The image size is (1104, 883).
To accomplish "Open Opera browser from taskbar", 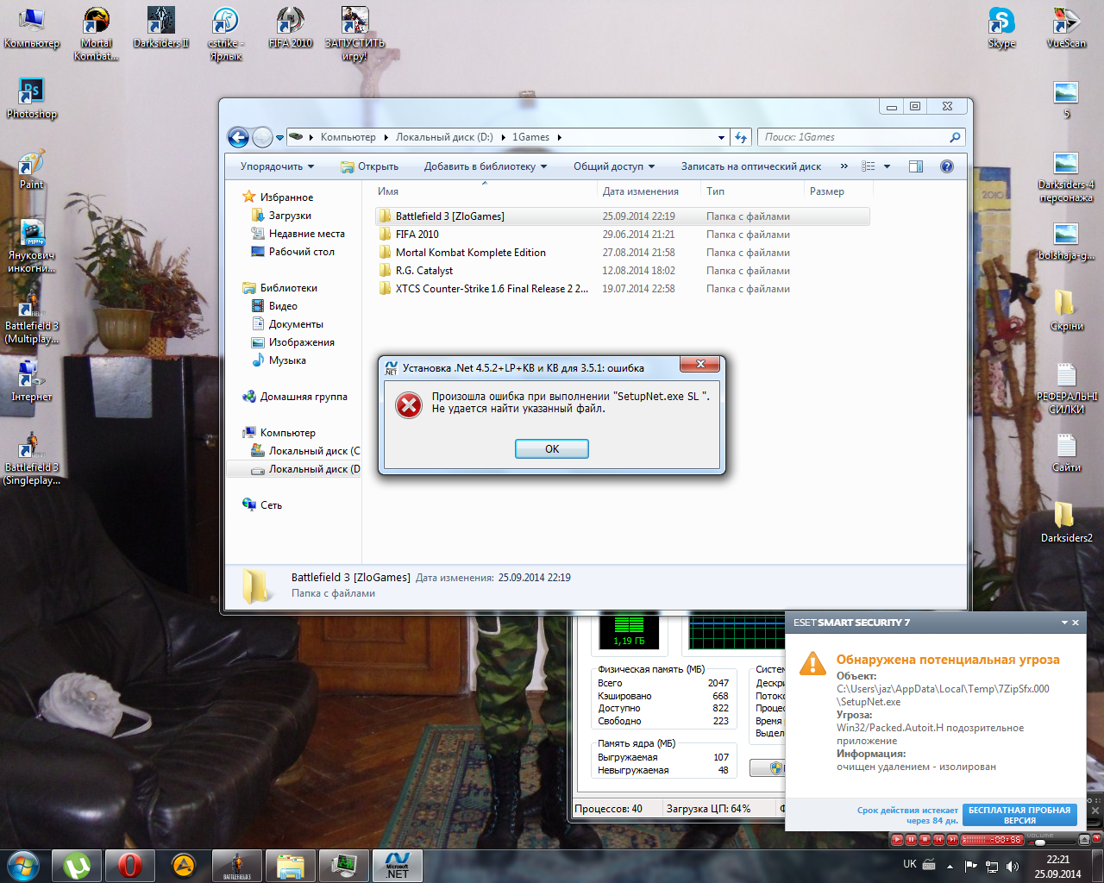I will (130, 865).
